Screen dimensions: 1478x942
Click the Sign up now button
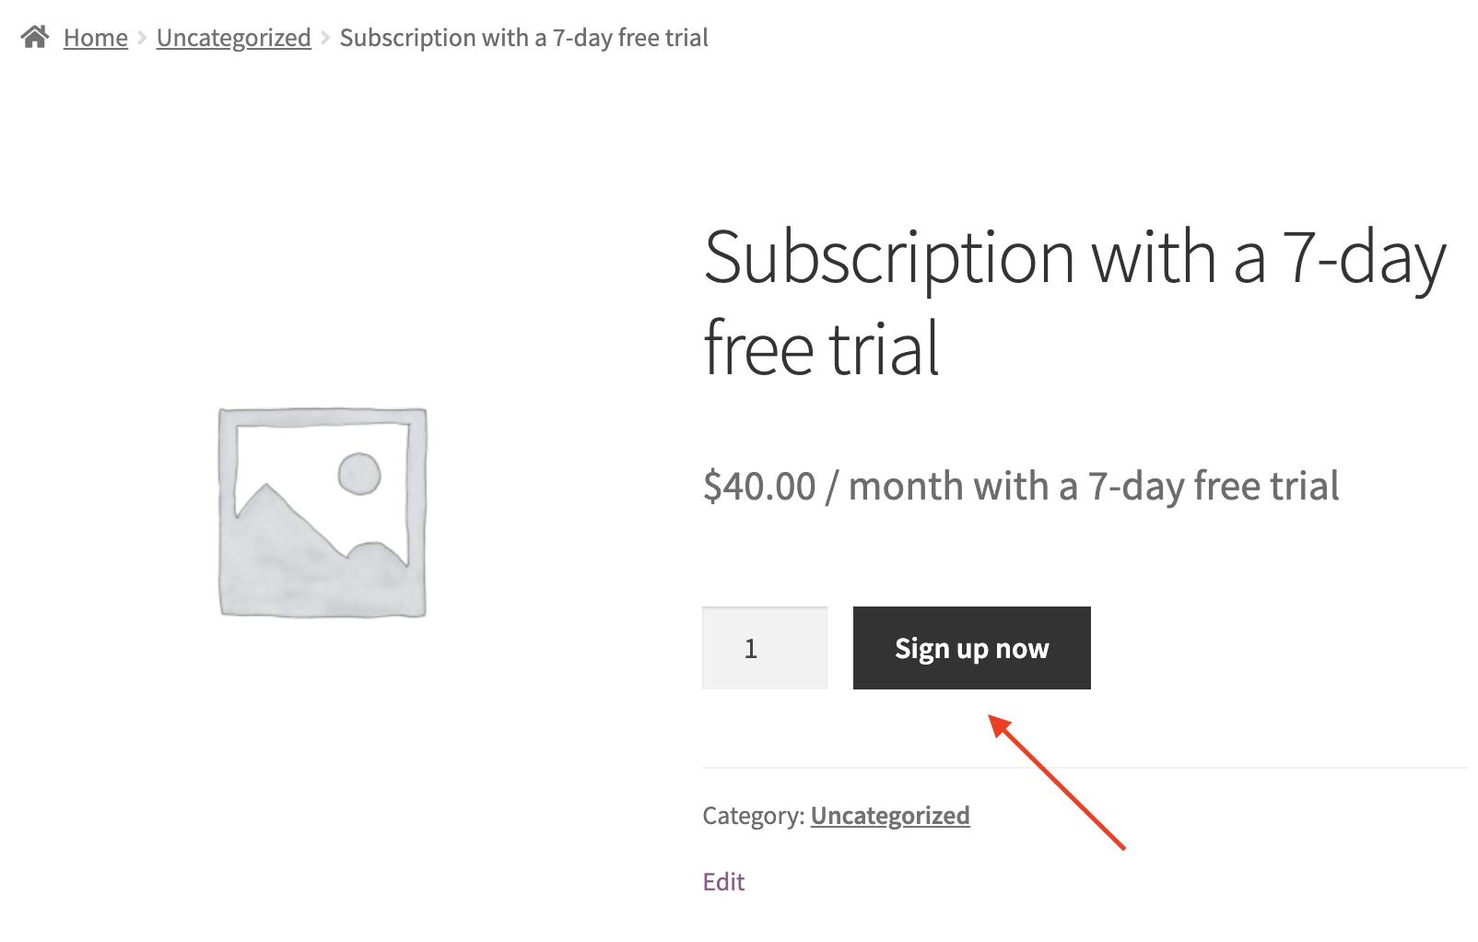click(972, 648)
